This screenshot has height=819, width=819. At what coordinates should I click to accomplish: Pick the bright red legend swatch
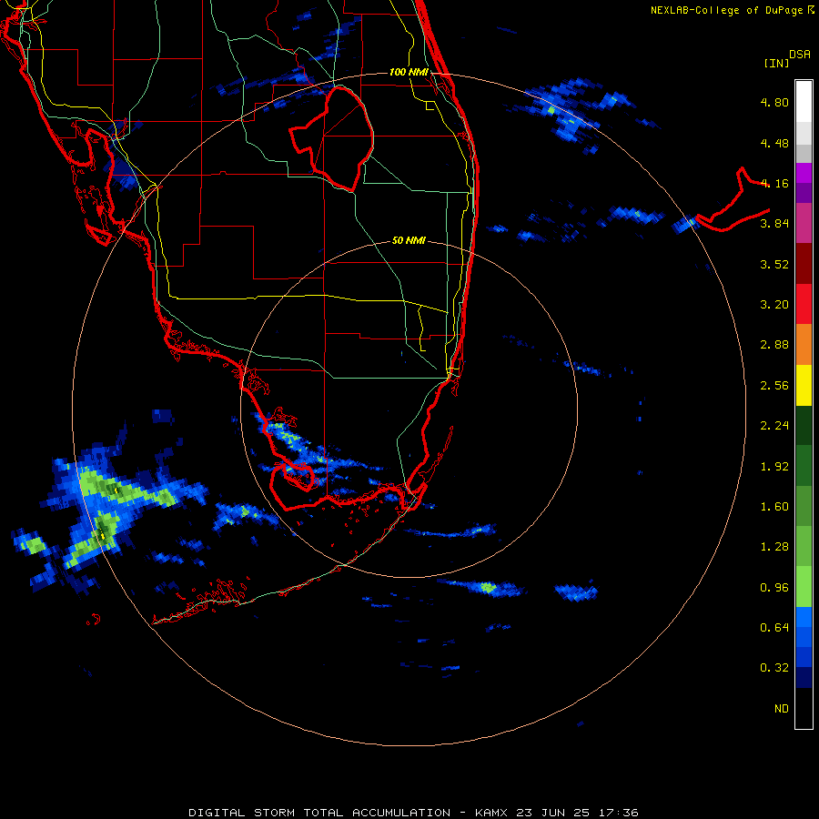tap(804, 305)
